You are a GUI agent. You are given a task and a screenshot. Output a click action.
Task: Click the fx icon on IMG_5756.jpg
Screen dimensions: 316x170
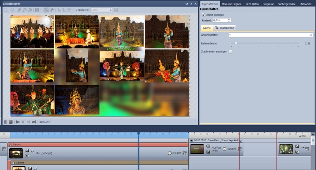point(27,156)
